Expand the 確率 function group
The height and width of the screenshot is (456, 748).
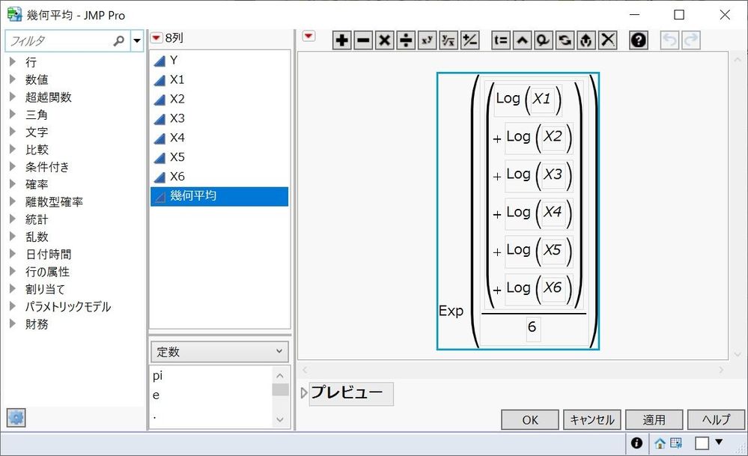13,184
